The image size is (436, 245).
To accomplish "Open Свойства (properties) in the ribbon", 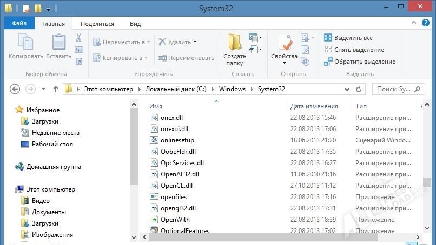I will pyautogui.click(x=284, y=49).
